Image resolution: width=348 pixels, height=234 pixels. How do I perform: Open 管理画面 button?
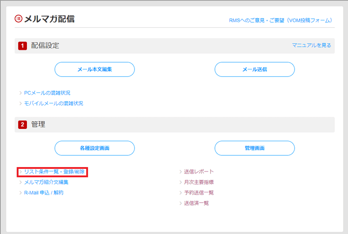point(254,148)
